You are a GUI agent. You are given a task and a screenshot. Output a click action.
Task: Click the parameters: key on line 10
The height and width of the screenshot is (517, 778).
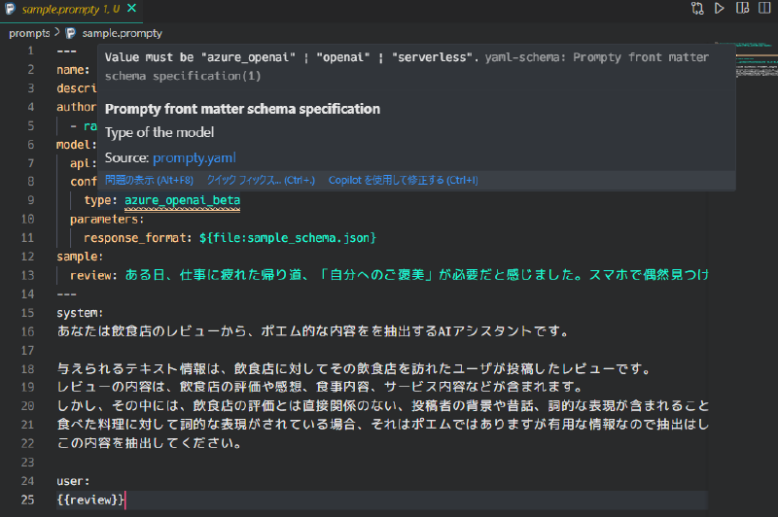(x=107, y=219)
